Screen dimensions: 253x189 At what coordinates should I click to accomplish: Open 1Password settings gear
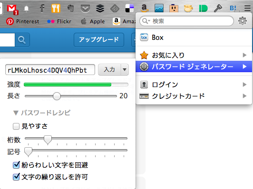(x=243, y=21)
